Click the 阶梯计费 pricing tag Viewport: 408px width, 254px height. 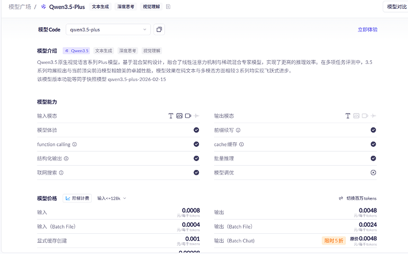pyautogui.click(x=77, y=198)
